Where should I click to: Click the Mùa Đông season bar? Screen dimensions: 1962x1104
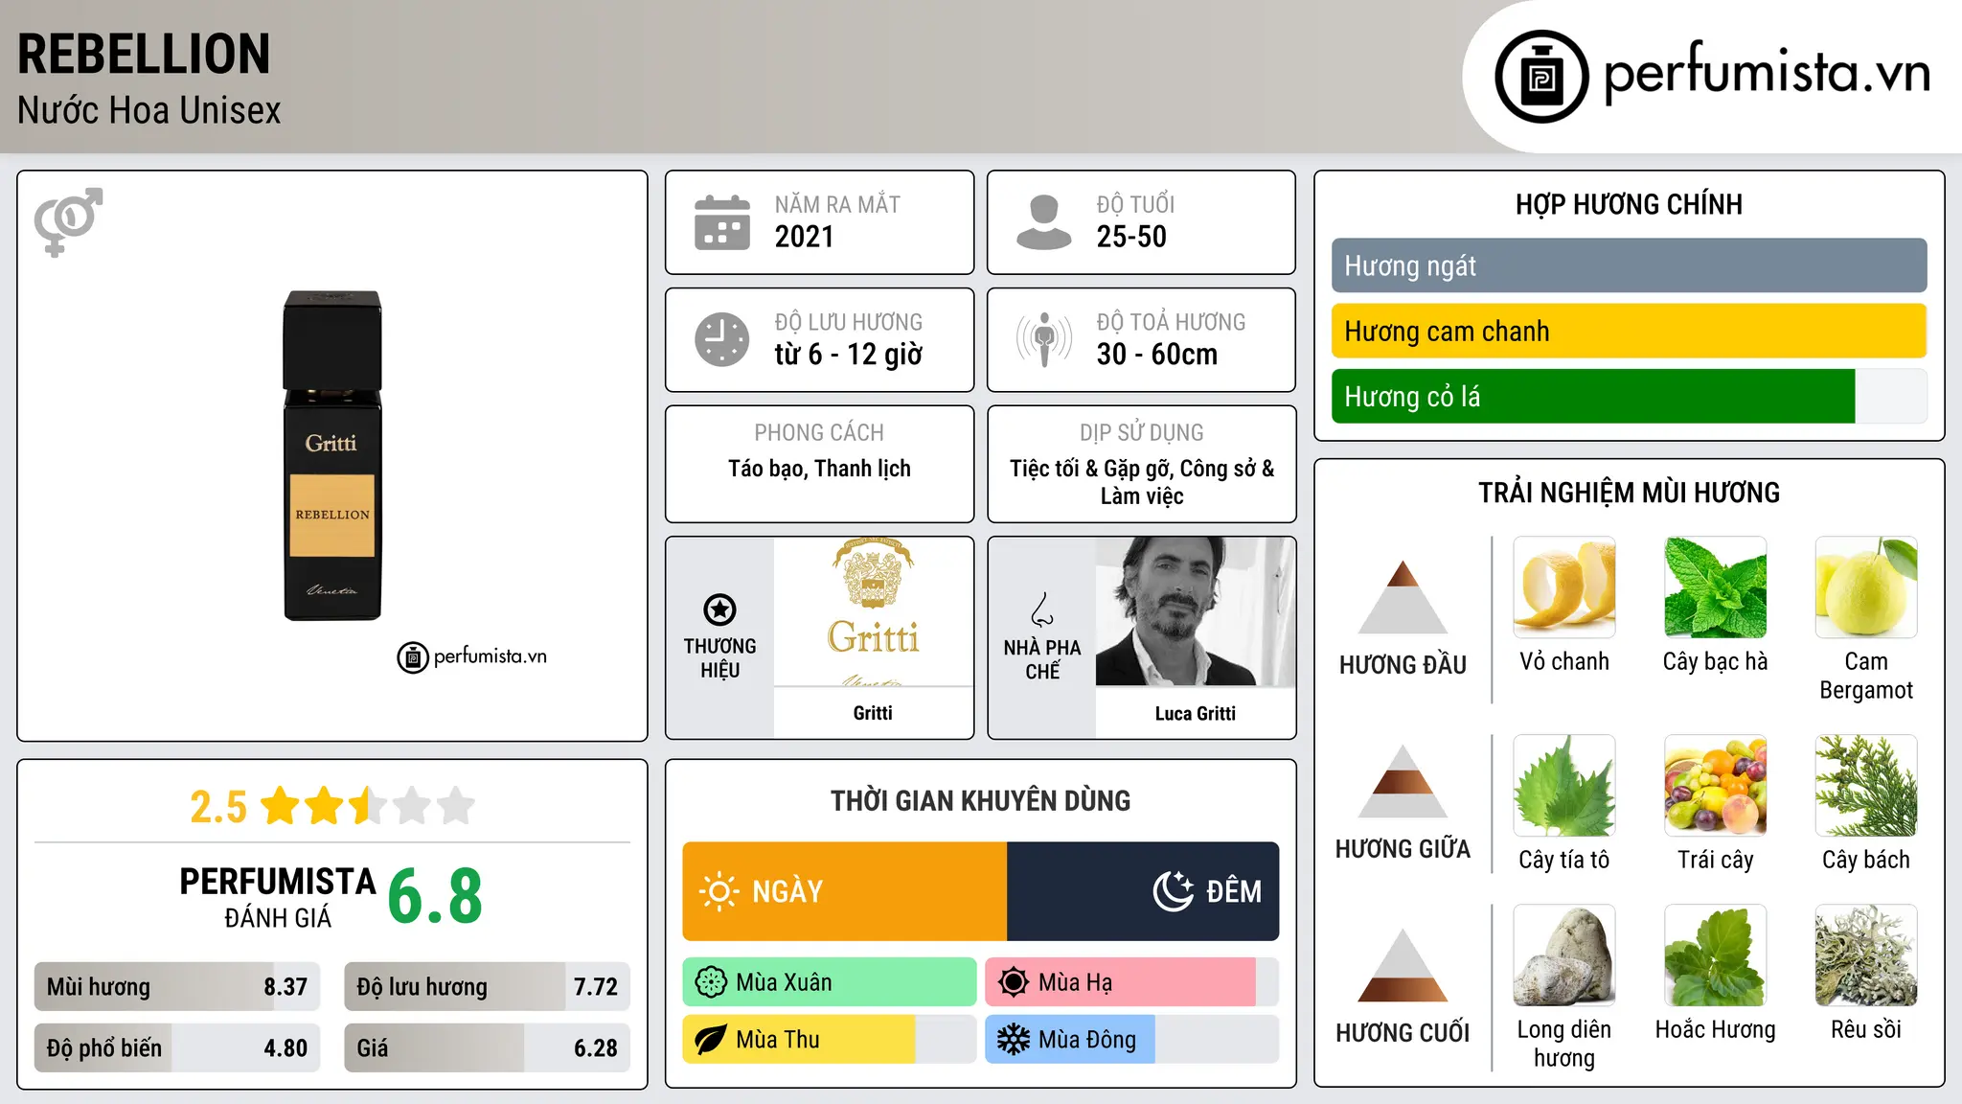[x=1131, y=1040]
